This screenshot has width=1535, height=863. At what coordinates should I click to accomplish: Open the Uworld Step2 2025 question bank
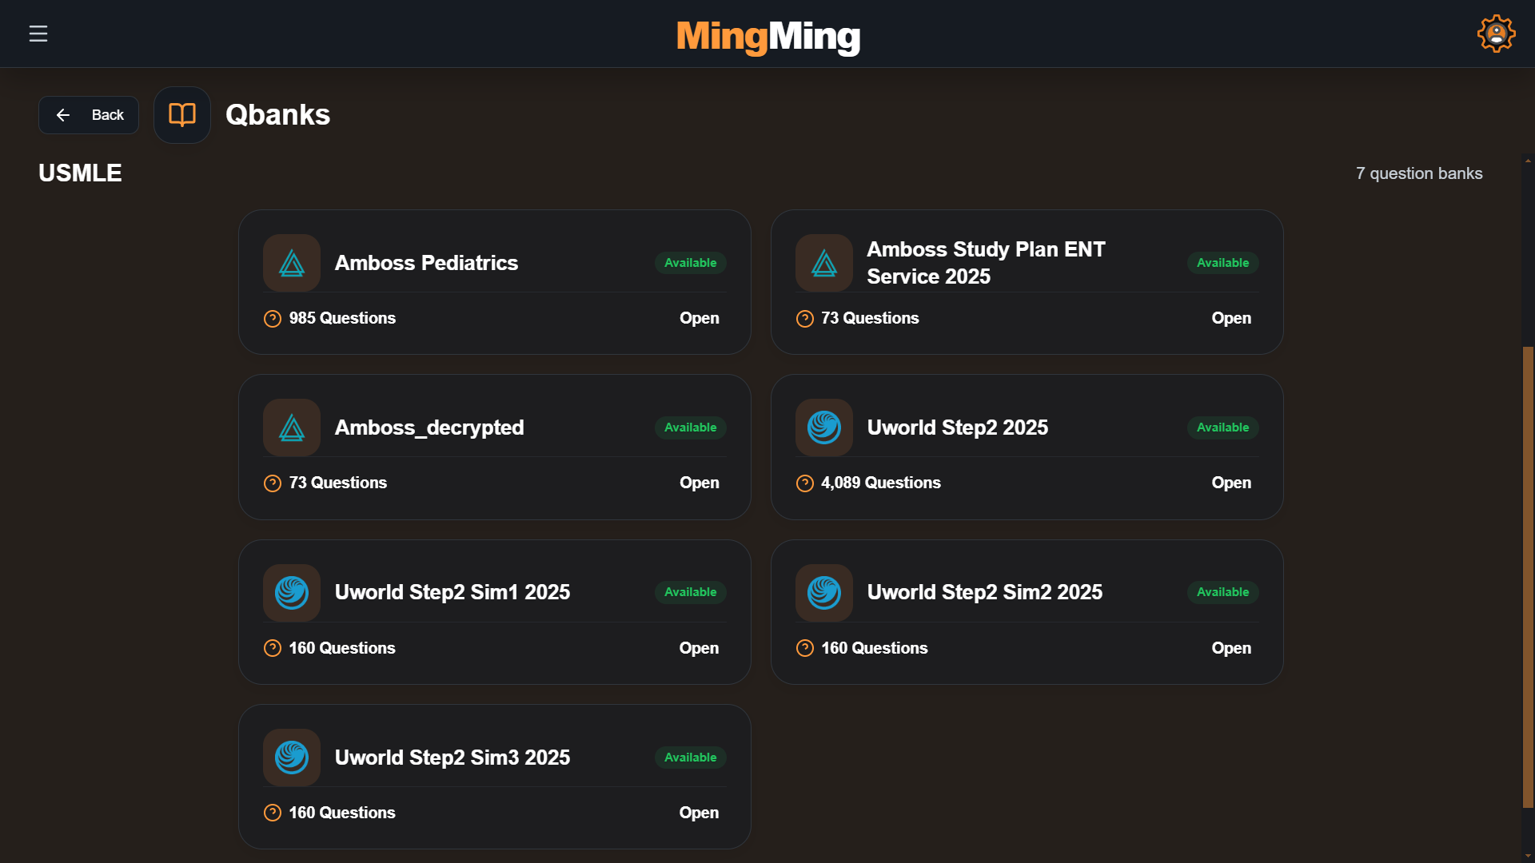click(x=1231, y=483)
